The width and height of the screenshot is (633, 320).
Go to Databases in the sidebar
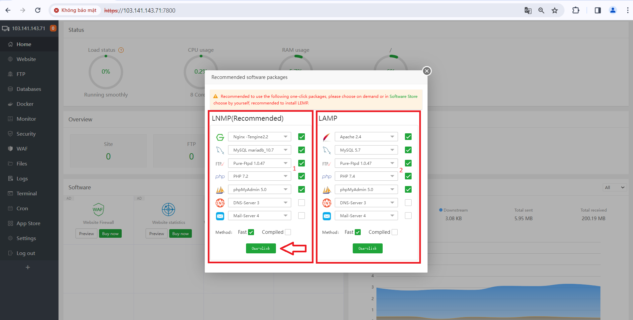(x=29, y=89)
